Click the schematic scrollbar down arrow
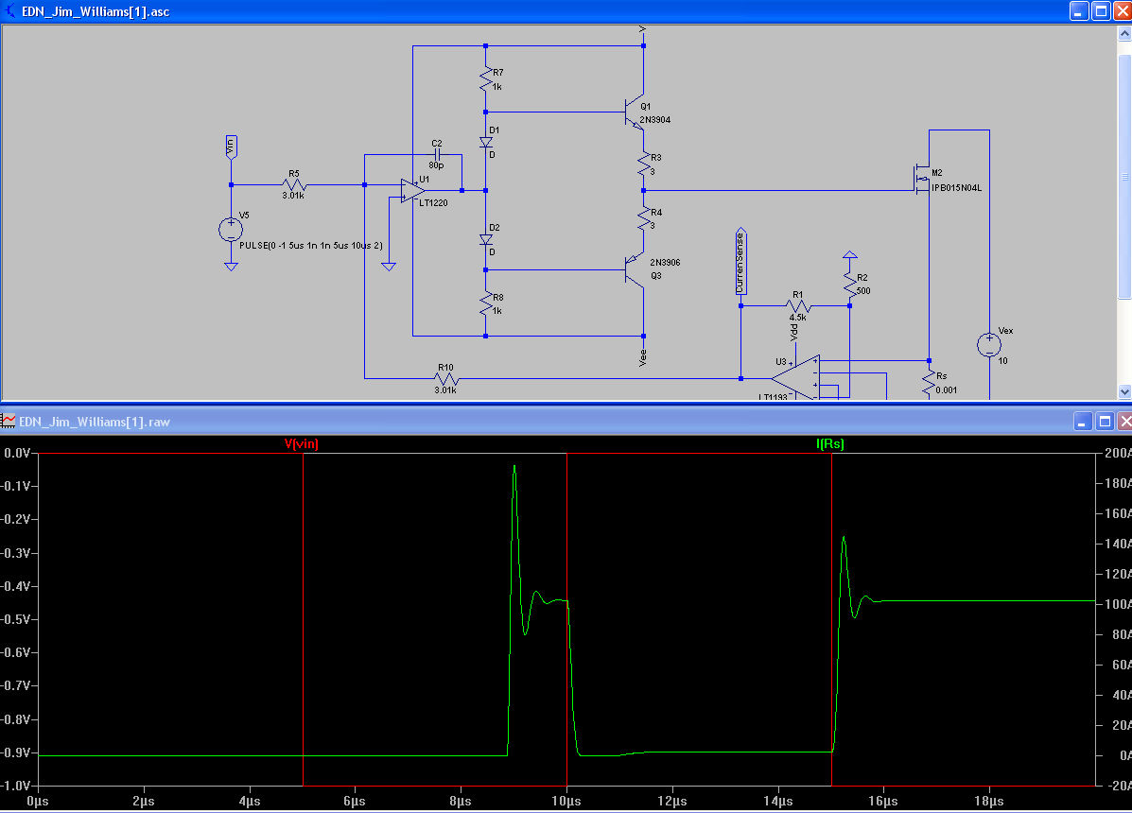1132x813 pixels. tap(1124, 391)
